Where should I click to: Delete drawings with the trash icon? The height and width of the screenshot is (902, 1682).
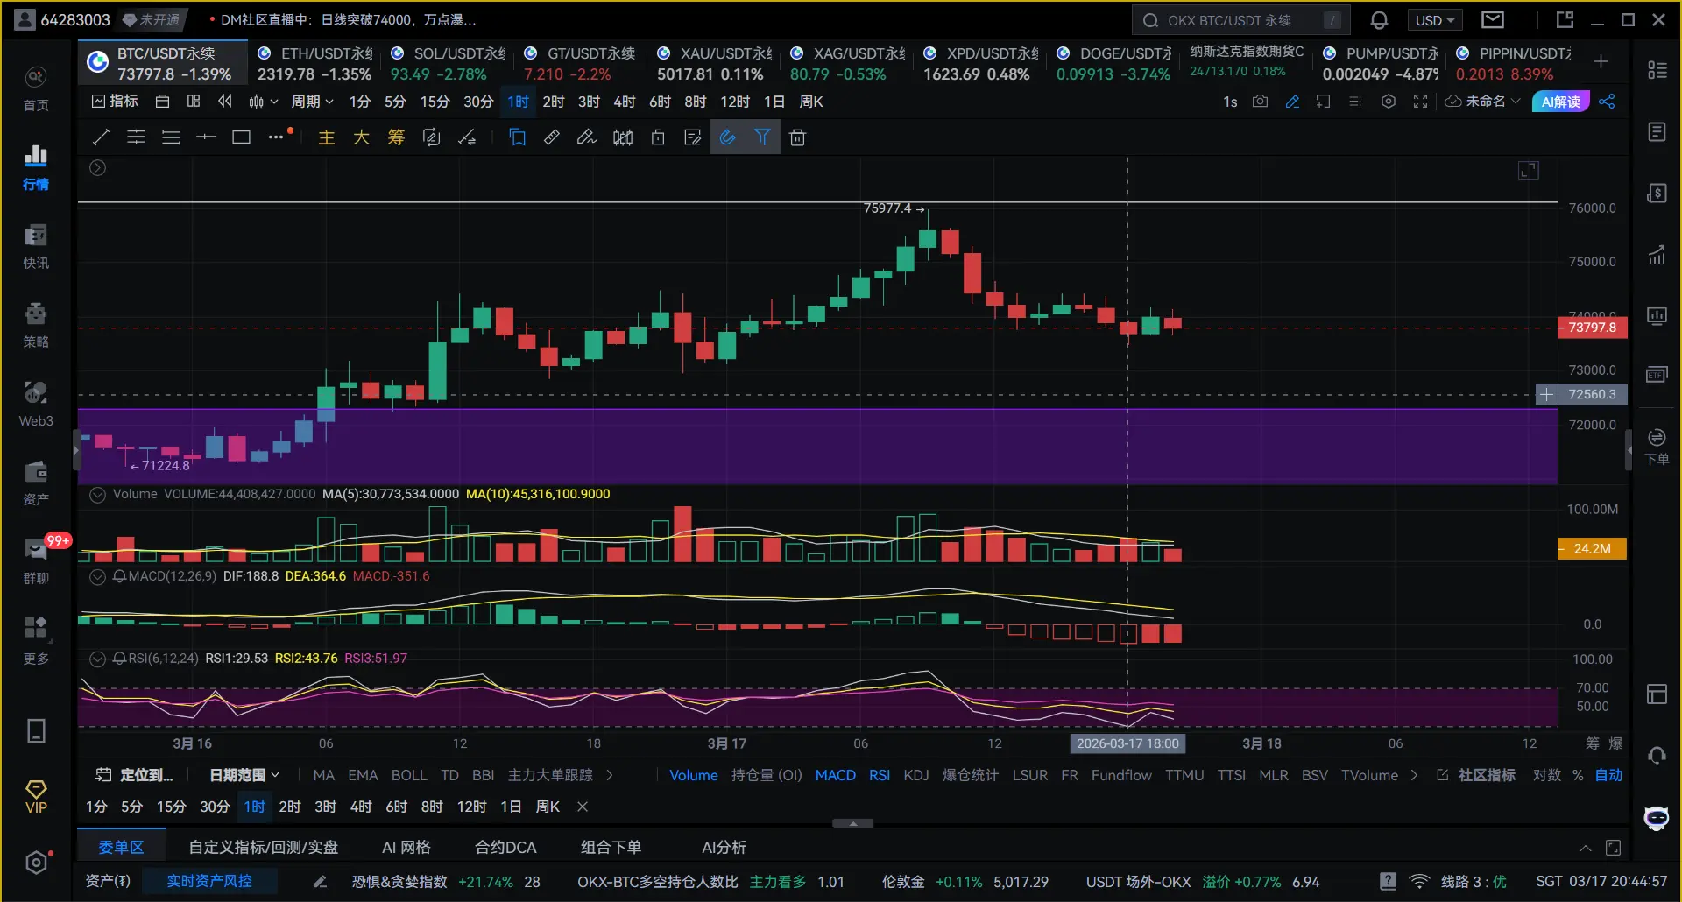click(797, 137)
